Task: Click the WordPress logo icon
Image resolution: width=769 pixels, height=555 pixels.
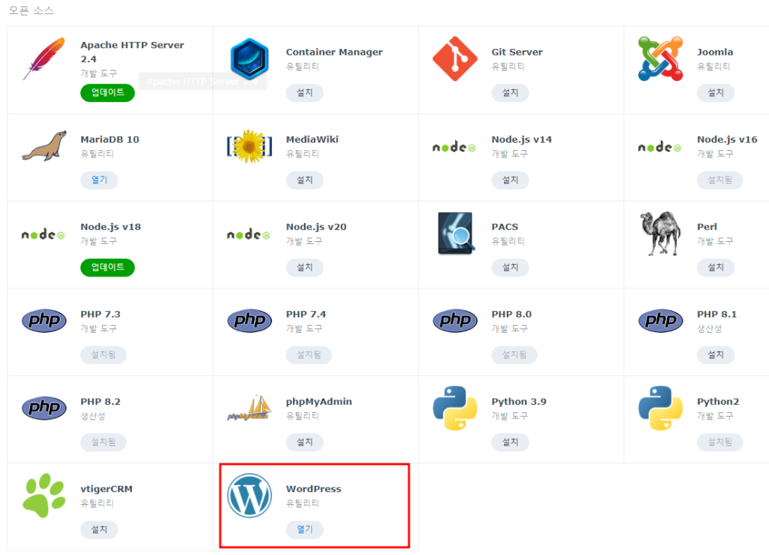Action: tap(249, 495)
